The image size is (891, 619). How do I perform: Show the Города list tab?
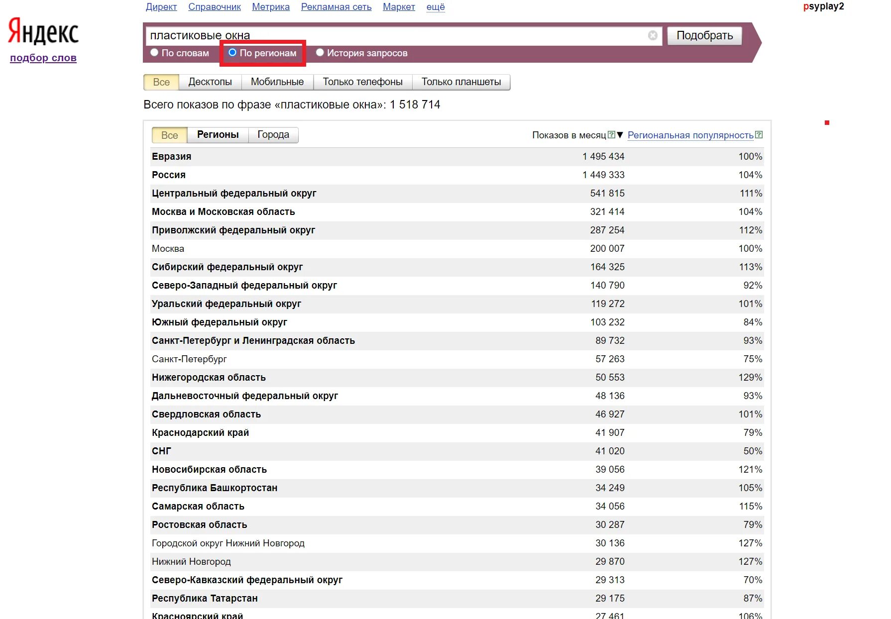point(273,135)
